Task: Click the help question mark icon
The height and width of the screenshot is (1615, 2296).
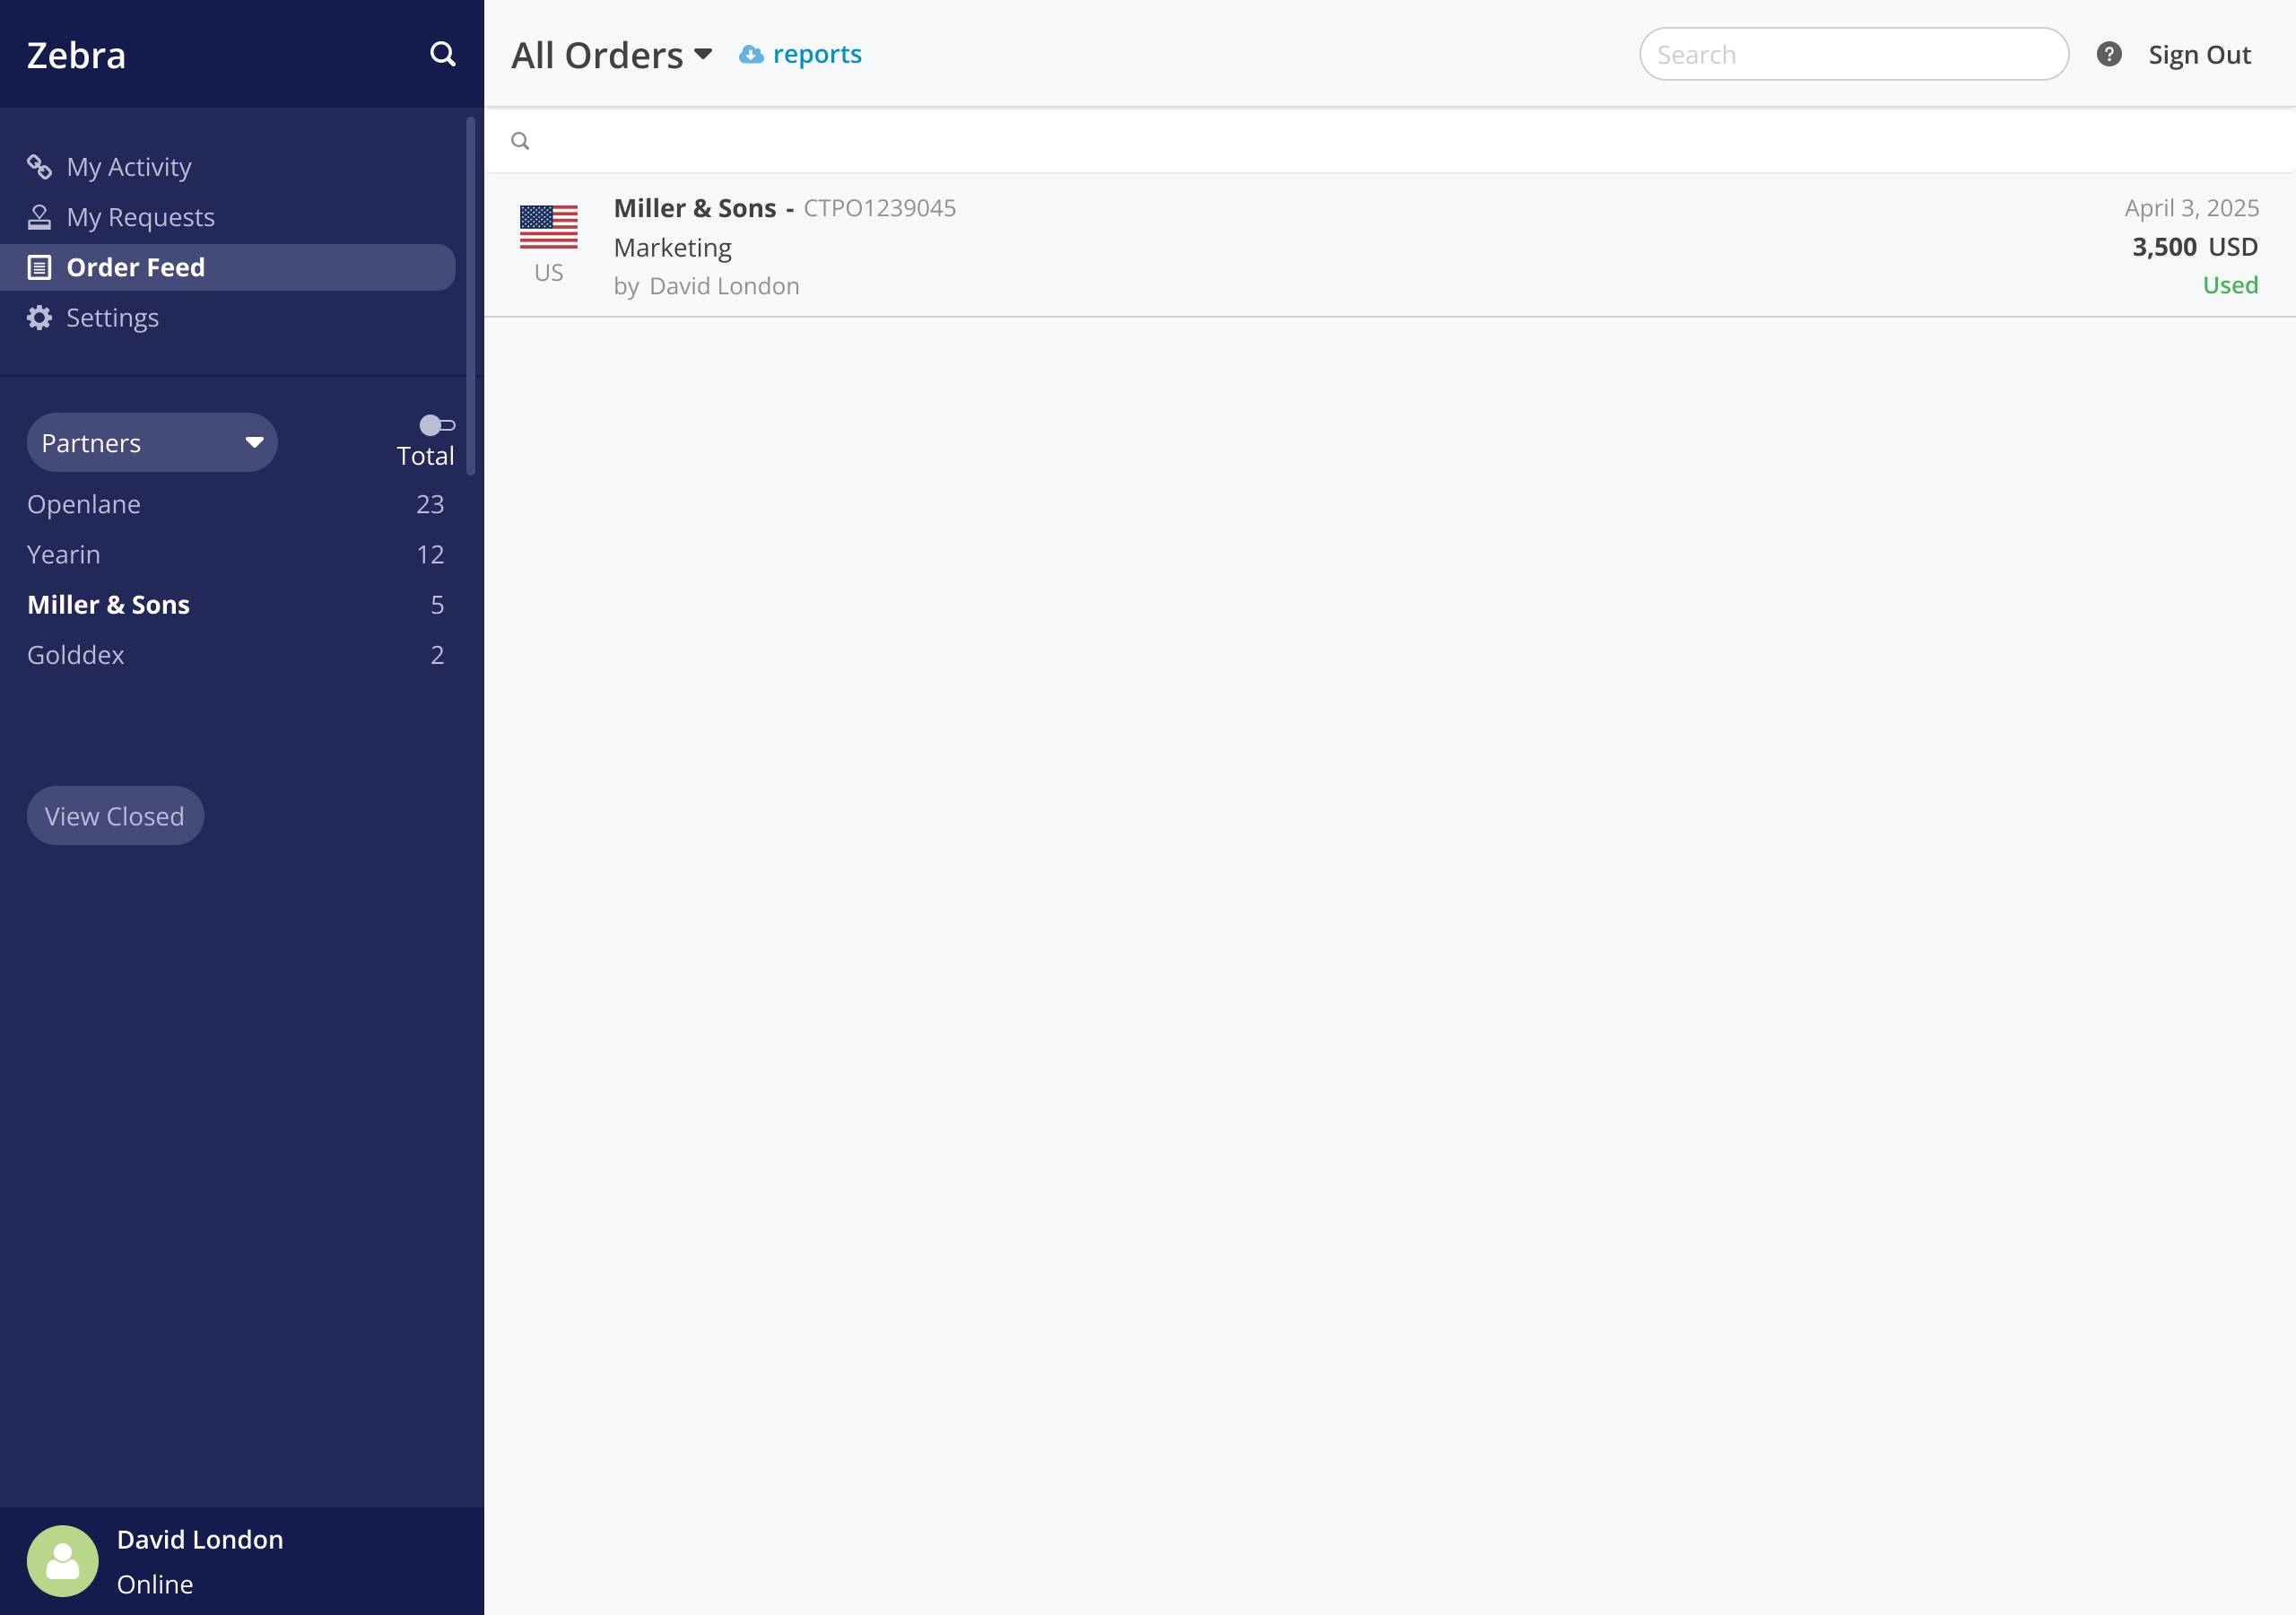Action: pos(2108,54)
